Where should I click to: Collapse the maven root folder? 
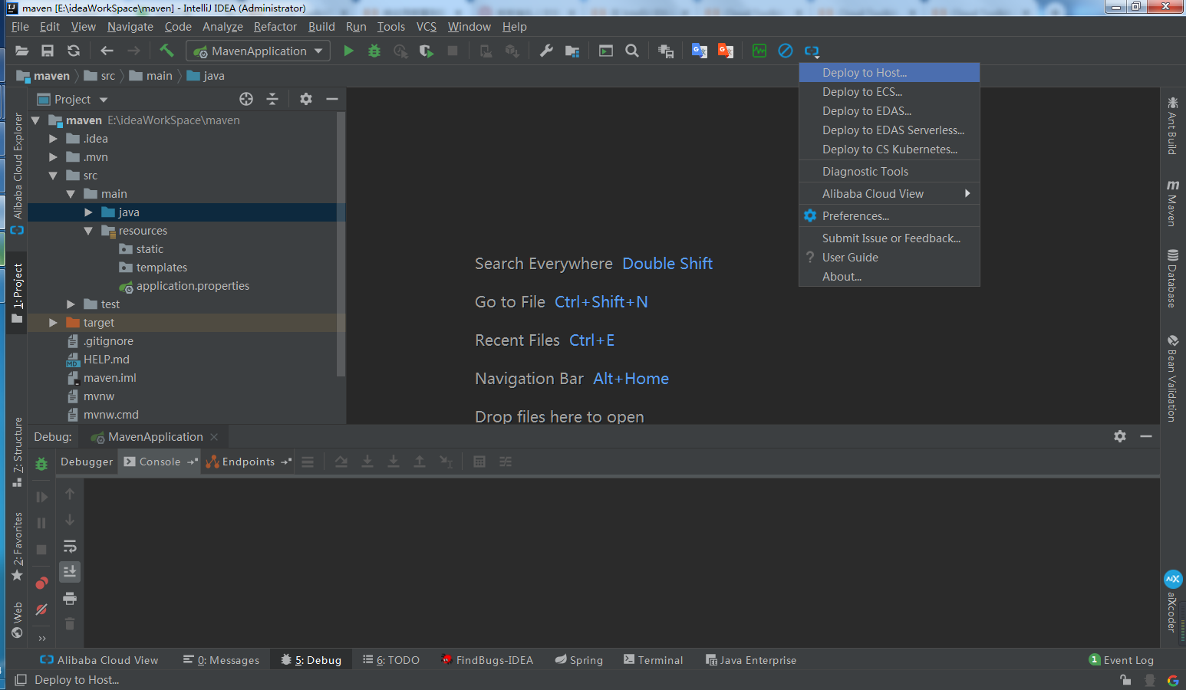[35, 120]
